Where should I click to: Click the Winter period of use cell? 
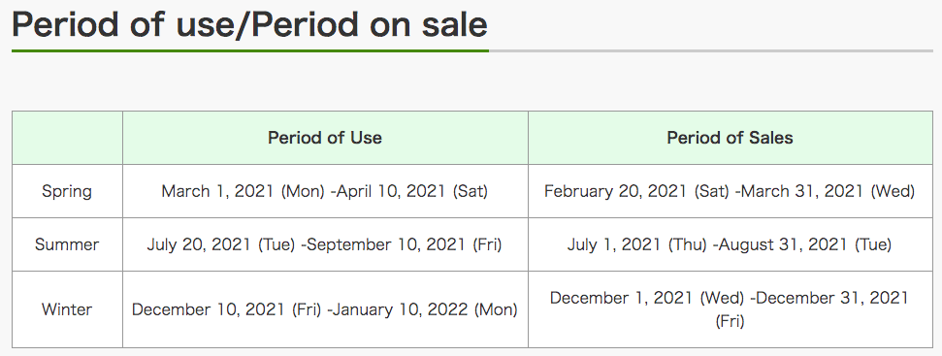325,309
